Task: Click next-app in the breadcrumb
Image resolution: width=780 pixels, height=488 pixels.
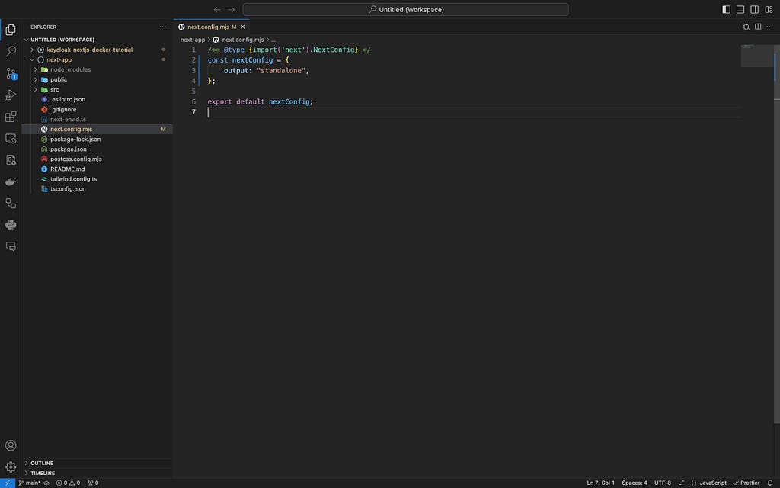Action: click(193, 40)
